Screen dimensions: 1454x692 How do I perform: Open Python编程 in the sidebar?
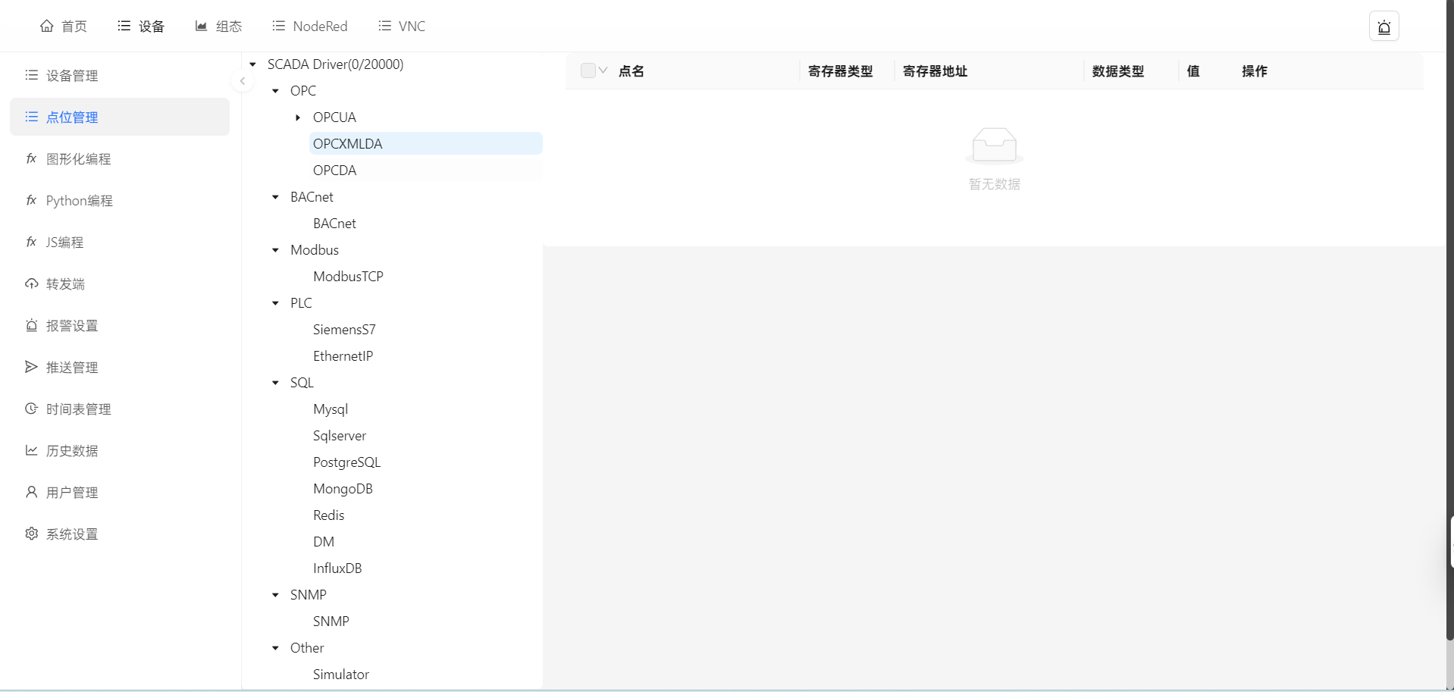[79, 201]
